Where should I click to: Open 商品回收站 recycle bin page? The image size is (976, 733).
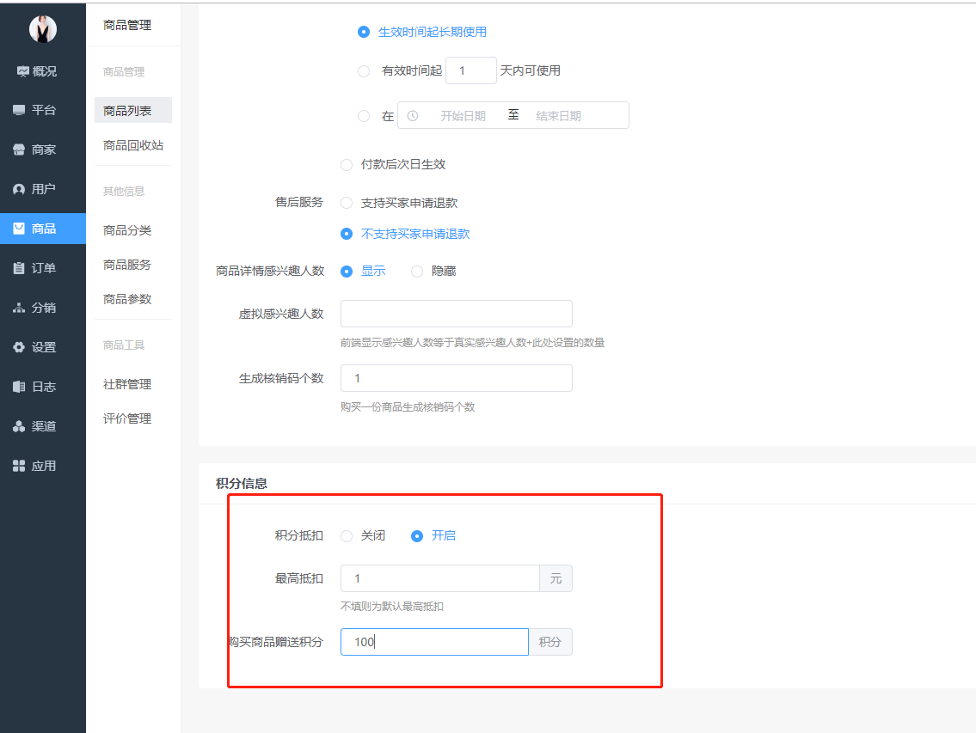133,145
